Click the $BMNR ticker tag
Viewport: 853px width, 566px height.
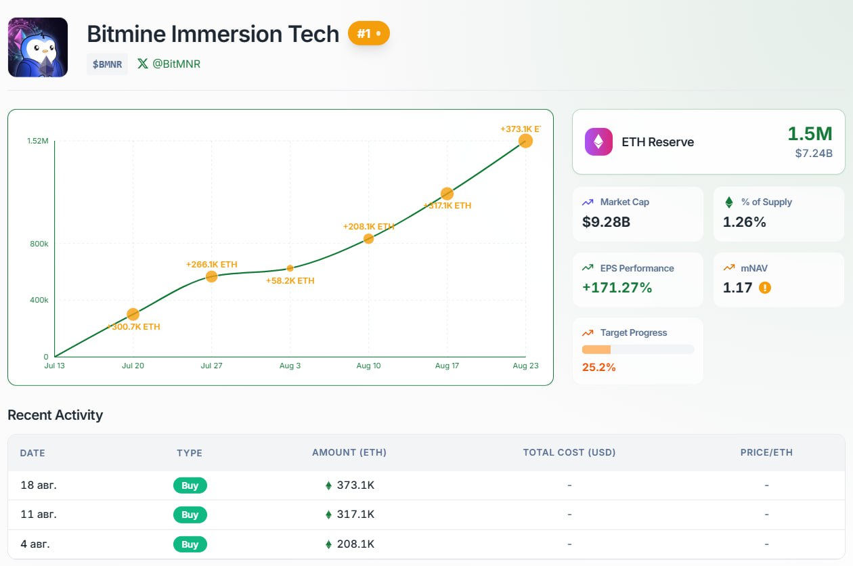click(x=108, y=64)
